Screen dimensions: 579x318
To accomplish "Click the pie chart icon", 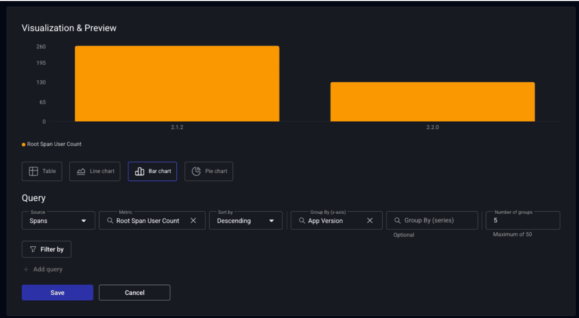I will (196, 171).
